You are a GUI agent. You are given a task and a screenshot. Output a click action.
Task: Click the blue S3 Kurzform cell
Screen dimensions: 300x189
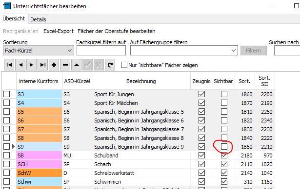[x=39, y=94]
